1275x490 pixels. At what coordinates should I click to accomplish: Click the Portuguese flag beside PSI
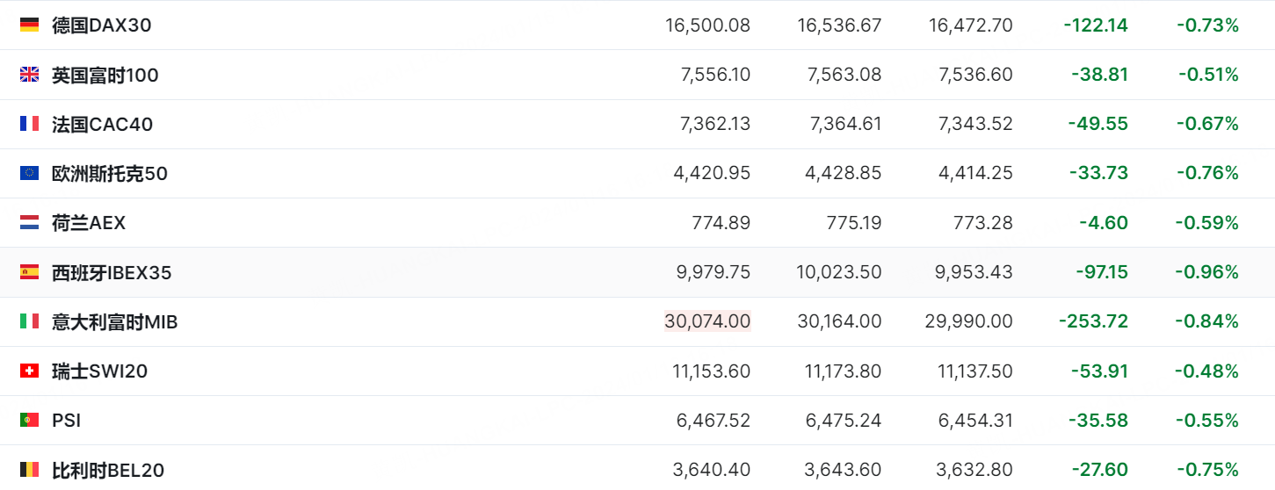(29, 421)
